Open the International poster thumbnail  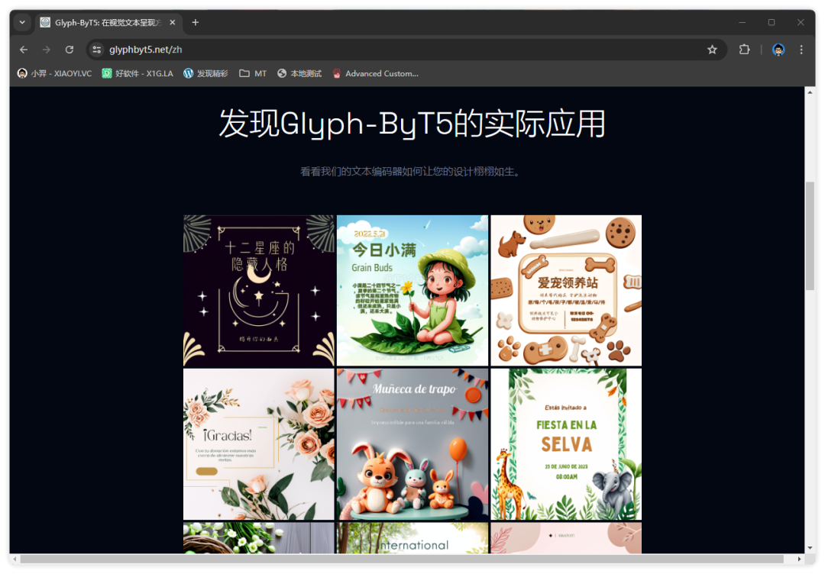click(412, 537)
